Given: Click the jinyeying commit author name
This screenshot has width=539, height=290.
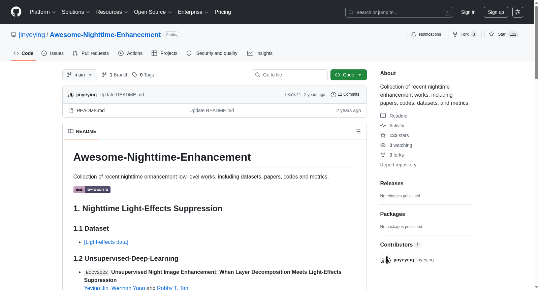Looking at the screenshot, I should pos(87,95).
